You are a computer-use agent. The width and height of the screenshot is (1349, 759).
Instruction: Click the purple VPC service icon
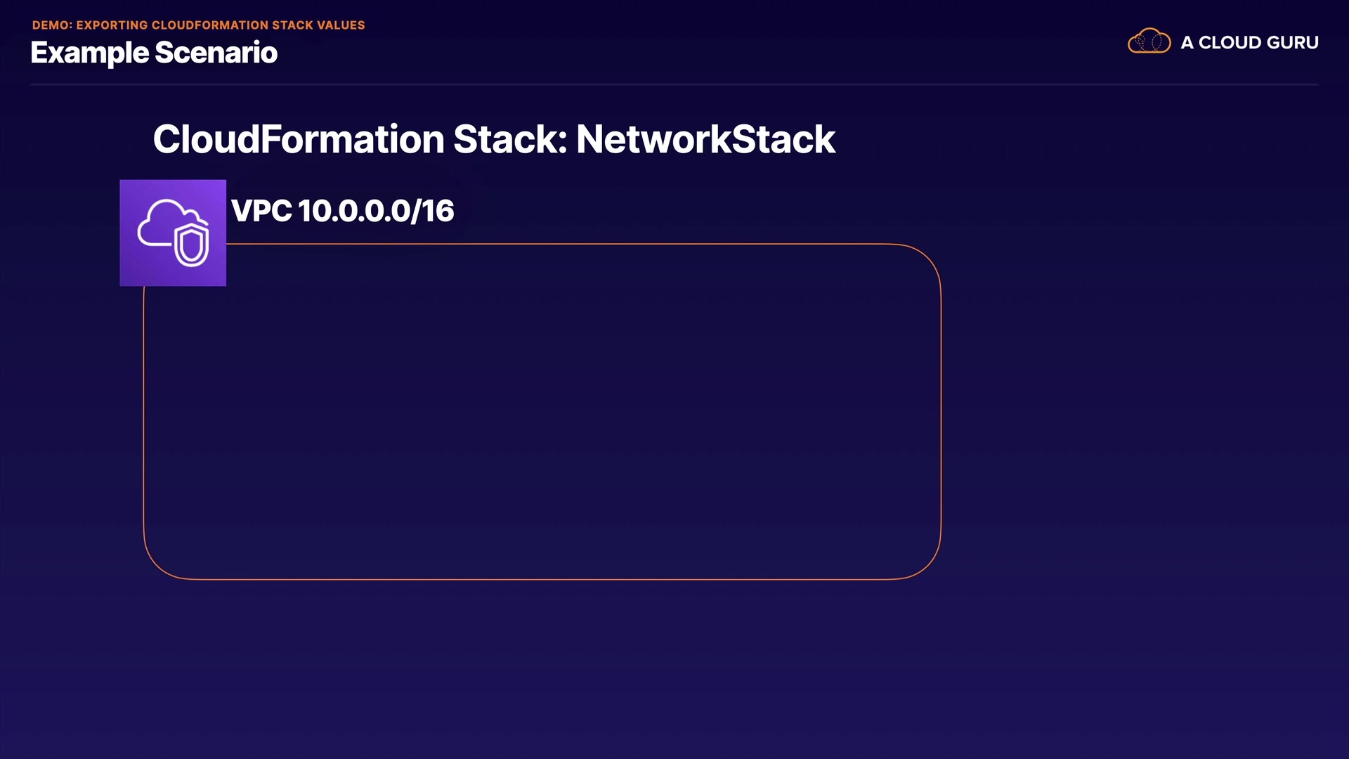click(172, 233)
